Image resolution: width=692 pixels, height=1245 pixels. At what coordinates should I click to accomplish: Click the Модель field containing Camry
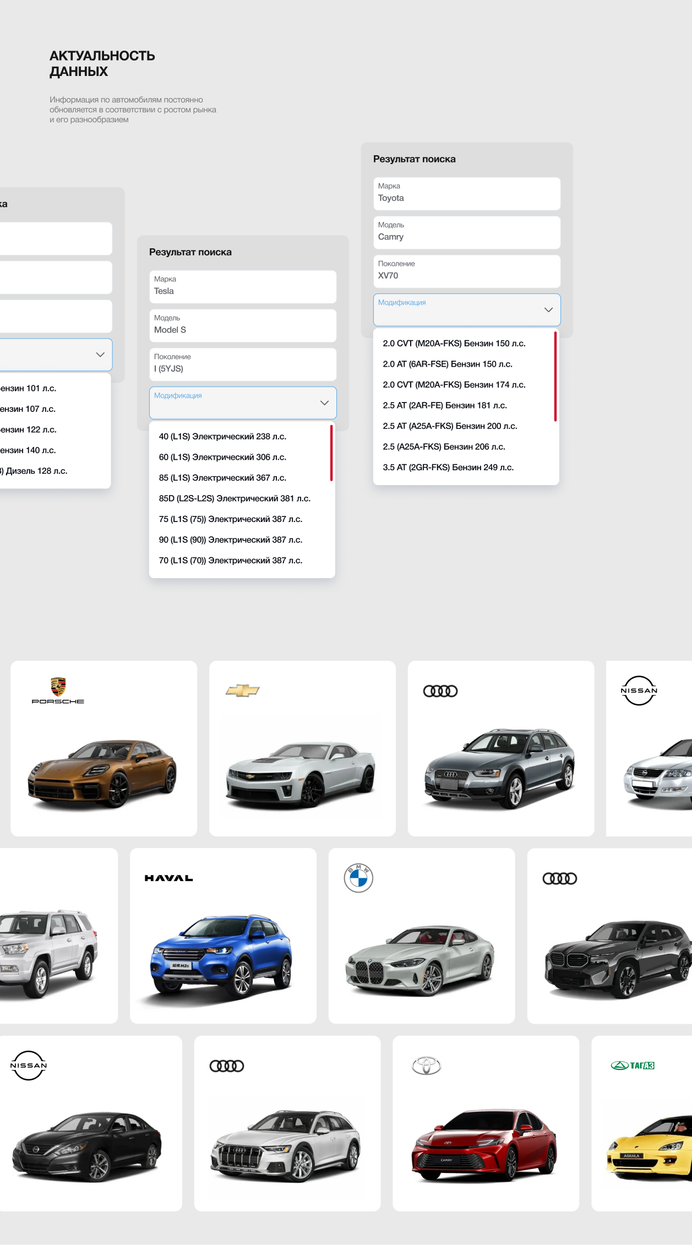coord(467,232)
